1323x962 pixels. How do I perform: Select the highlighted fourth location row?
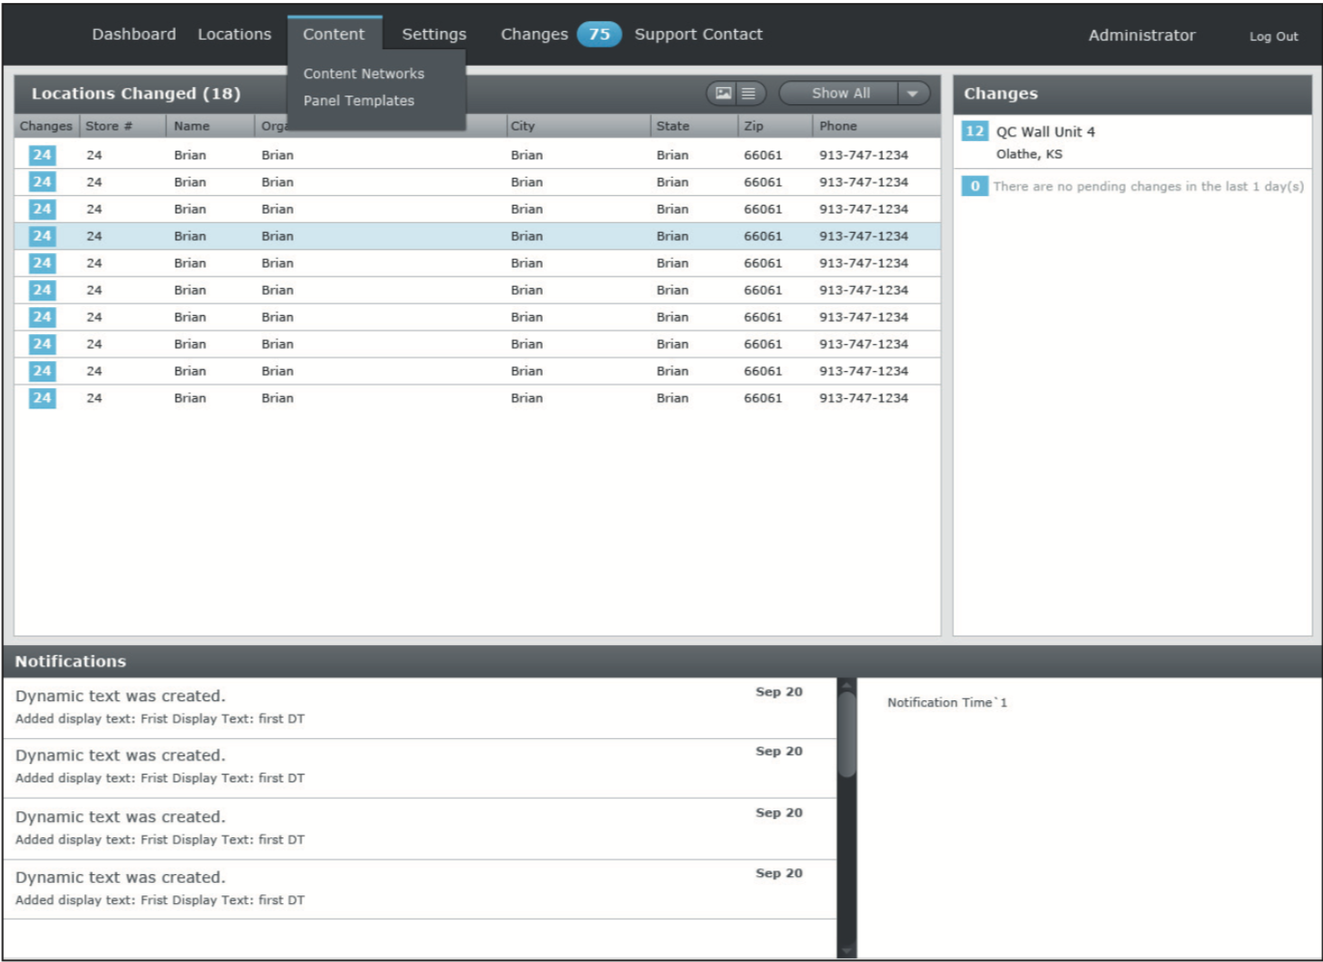coord(477,236)
